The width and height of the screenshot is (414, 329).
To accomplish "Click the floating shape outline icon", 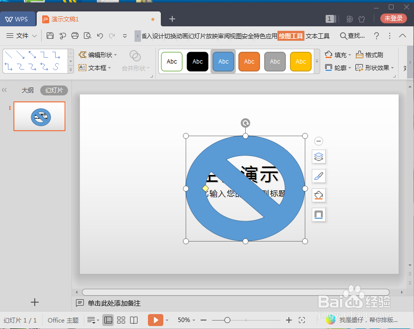I will pyautogui.click(x=318, y=215).
